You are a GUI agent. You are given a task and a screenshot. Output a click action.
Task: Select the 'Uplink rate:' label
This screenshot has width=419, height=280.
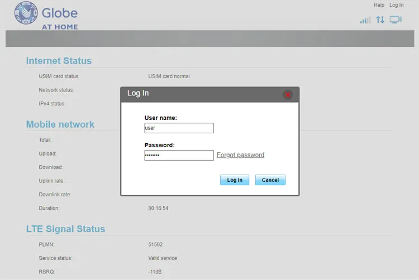click(51, 181)
